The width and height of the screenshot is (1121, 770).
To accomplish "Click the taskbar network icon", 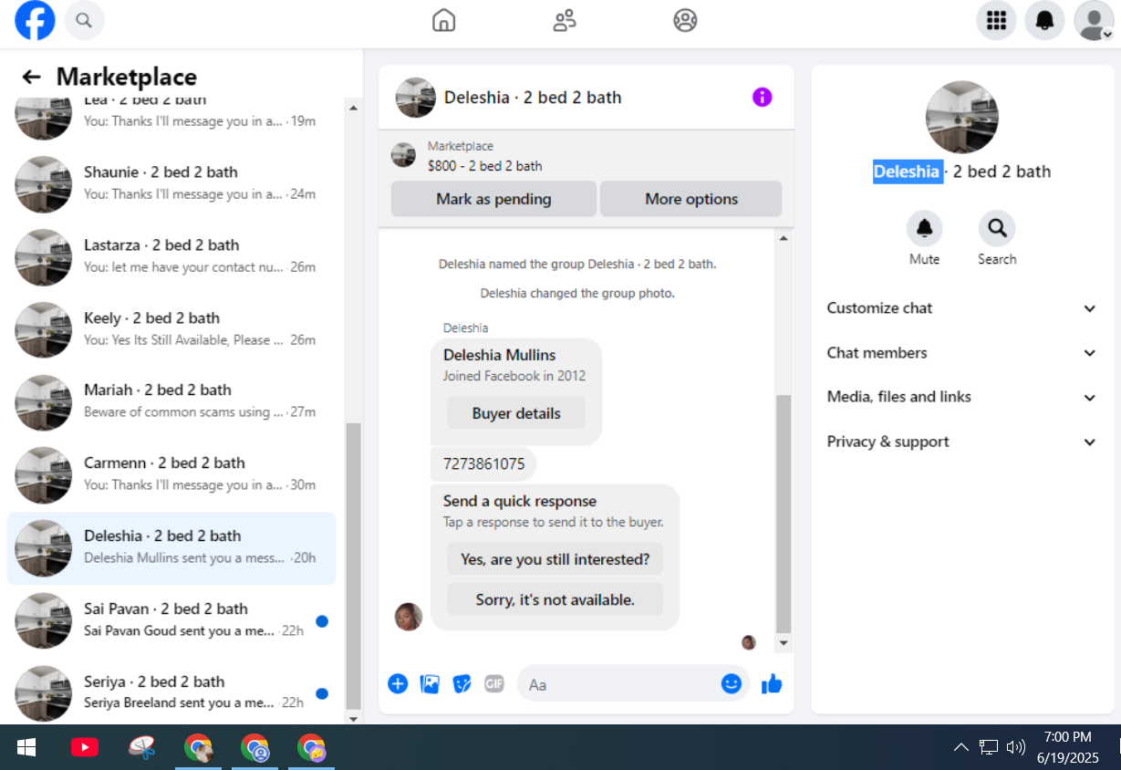I will 989,747.
